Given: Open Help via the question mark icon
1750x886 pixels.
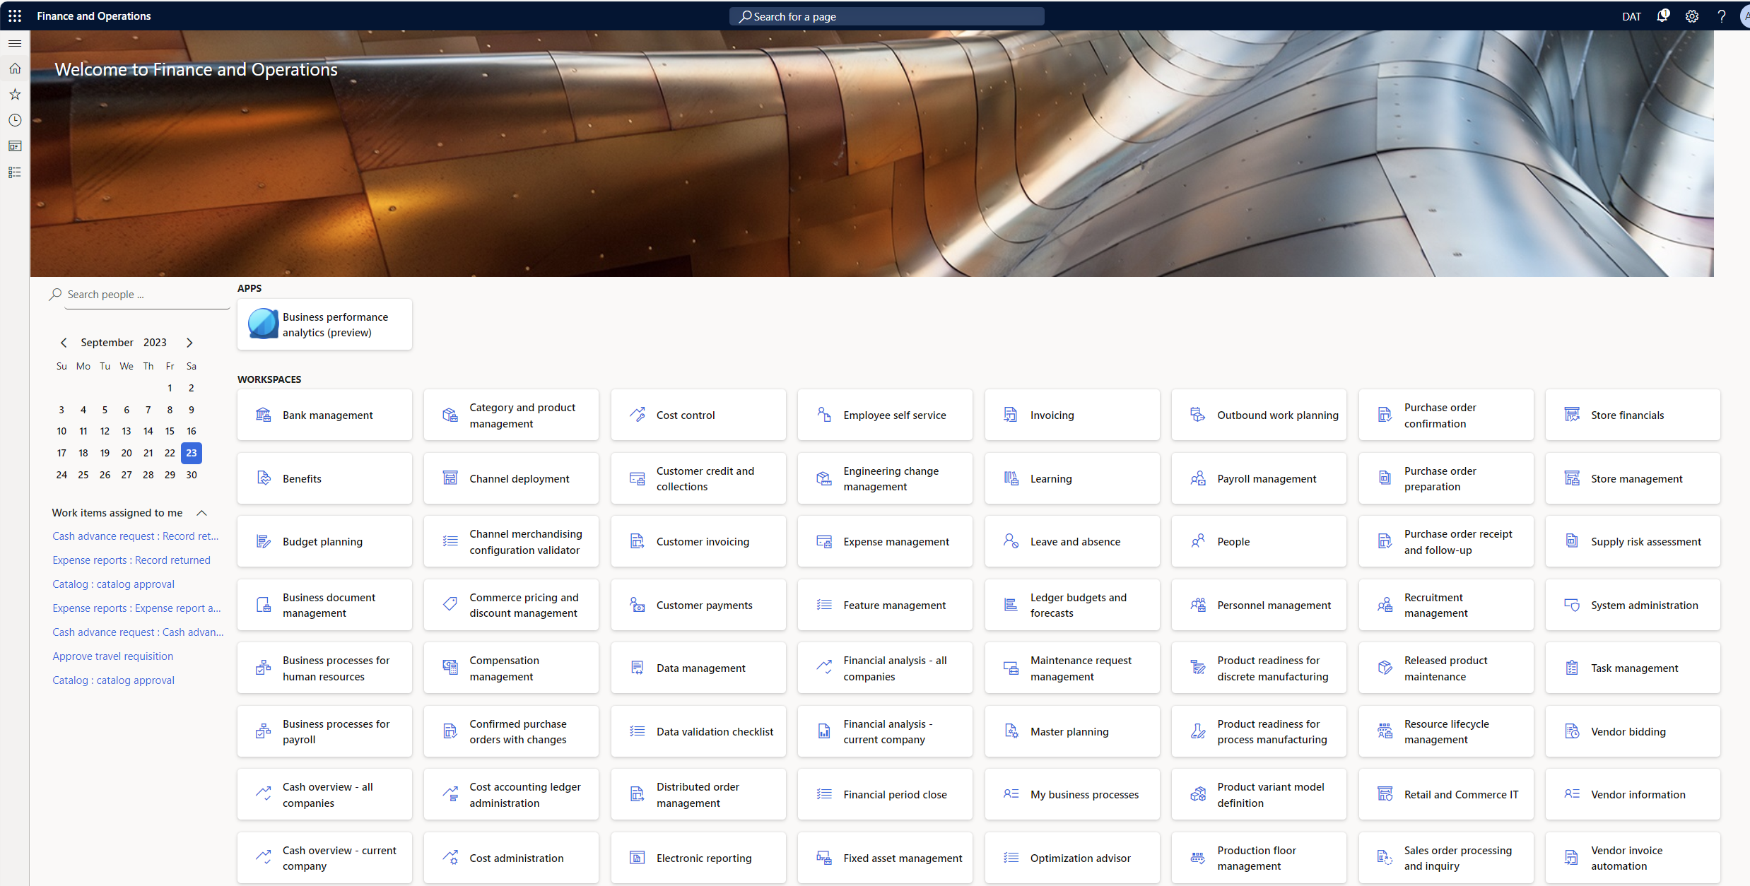Looking at the screenshot, I should [1722, 16].
